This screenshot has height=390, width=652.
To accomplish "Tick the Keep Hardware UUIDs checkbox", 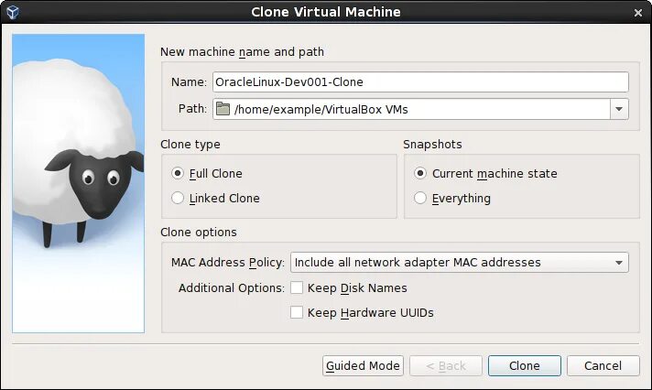I will point(297,312).
